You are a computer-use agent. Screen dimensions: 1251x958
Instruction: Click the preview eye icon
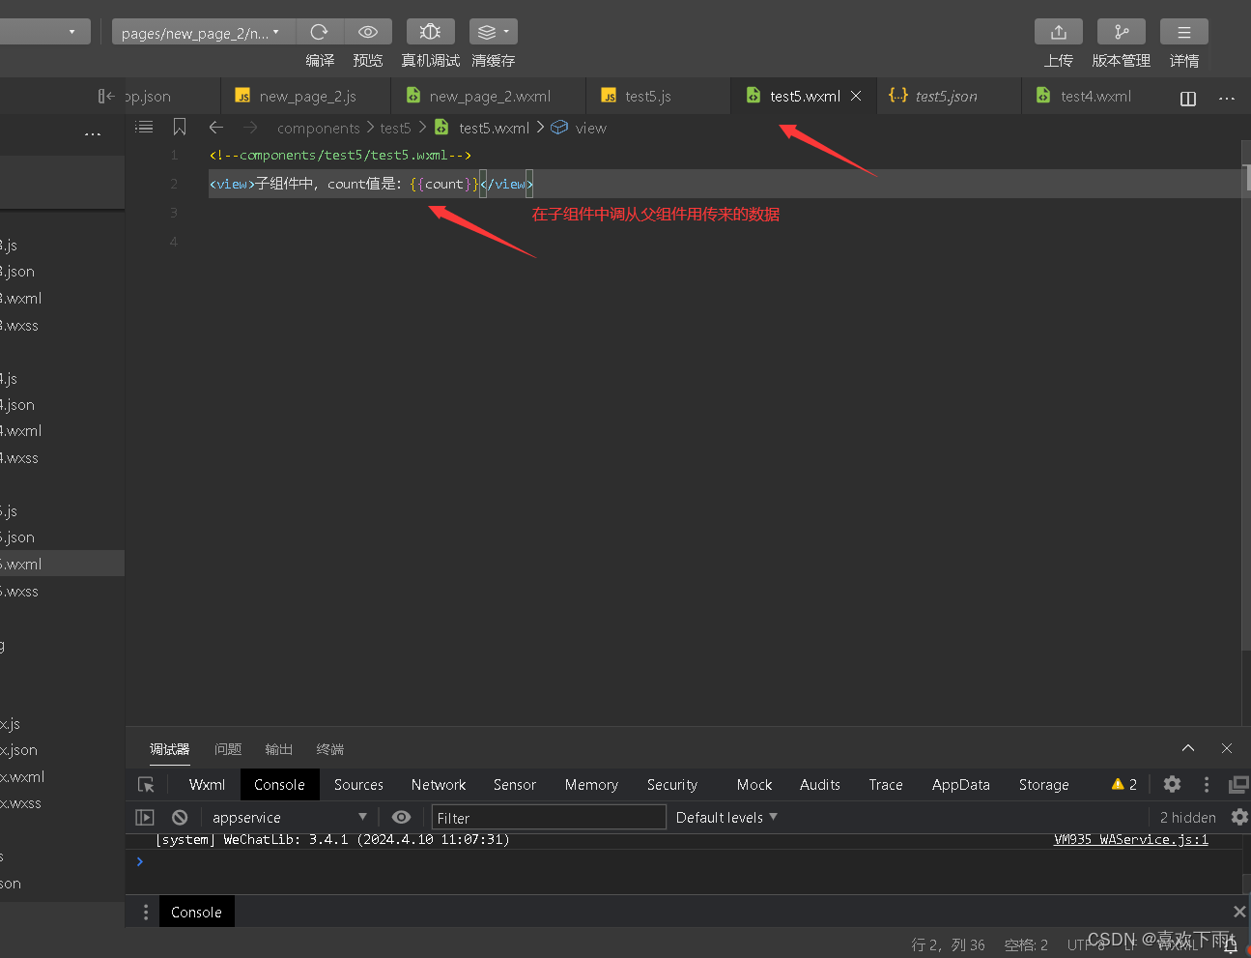click(x=368, y=32)
